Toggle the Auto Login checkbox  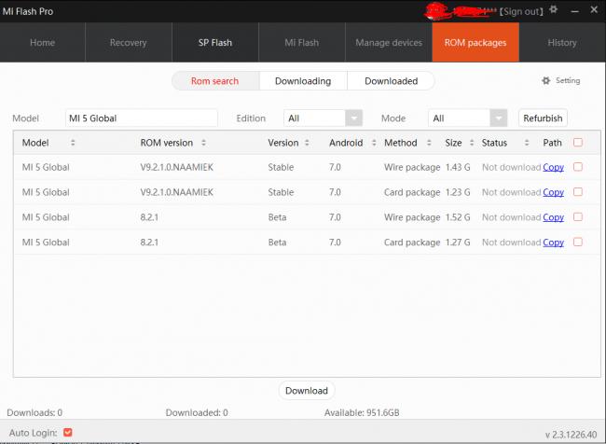tap(68, 433)
